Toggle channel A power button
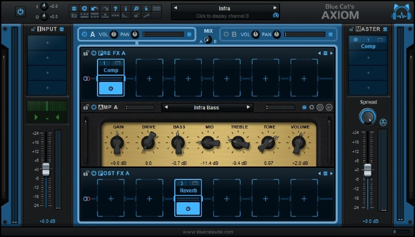Image resolution: width=415 pixels, height=237 pixels. point(84,34)
